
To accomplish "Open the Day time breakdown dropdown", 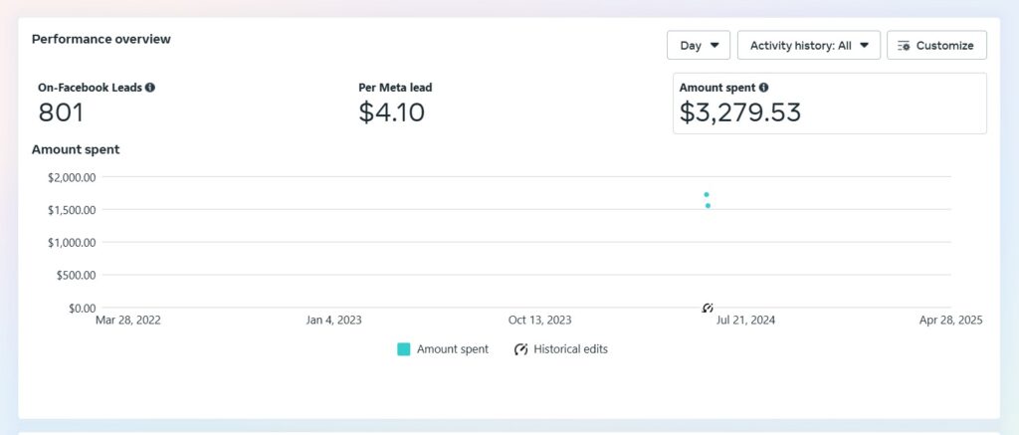I will tap(699, 46).
